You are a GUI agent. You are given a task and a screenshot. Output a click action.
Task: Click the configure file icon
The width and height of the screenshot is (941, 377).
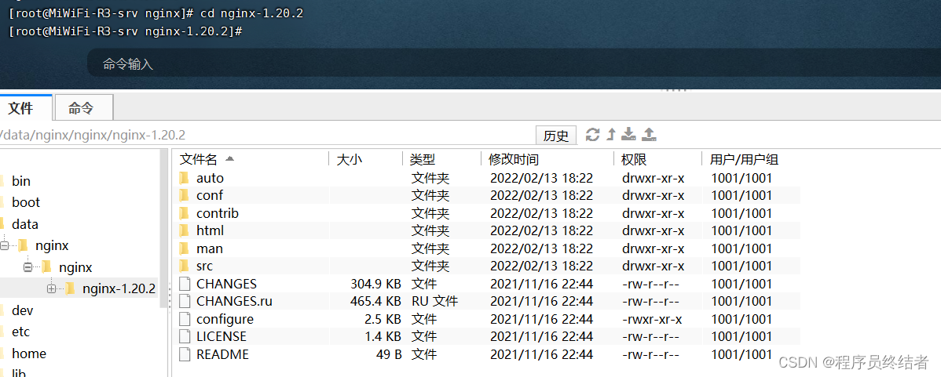click(x=185, y=319)
